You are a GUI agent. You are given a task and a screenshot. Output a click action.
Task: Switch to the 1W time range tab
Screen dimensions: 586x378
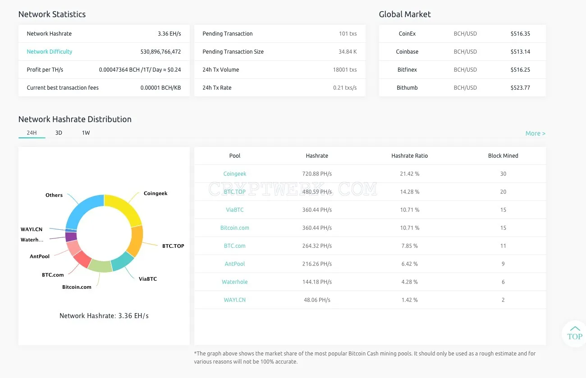tap(86, 133)
